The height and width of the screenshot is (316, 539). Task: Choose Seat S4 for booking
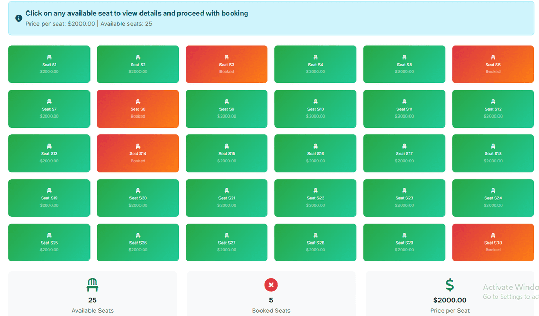tap(315, 65)
